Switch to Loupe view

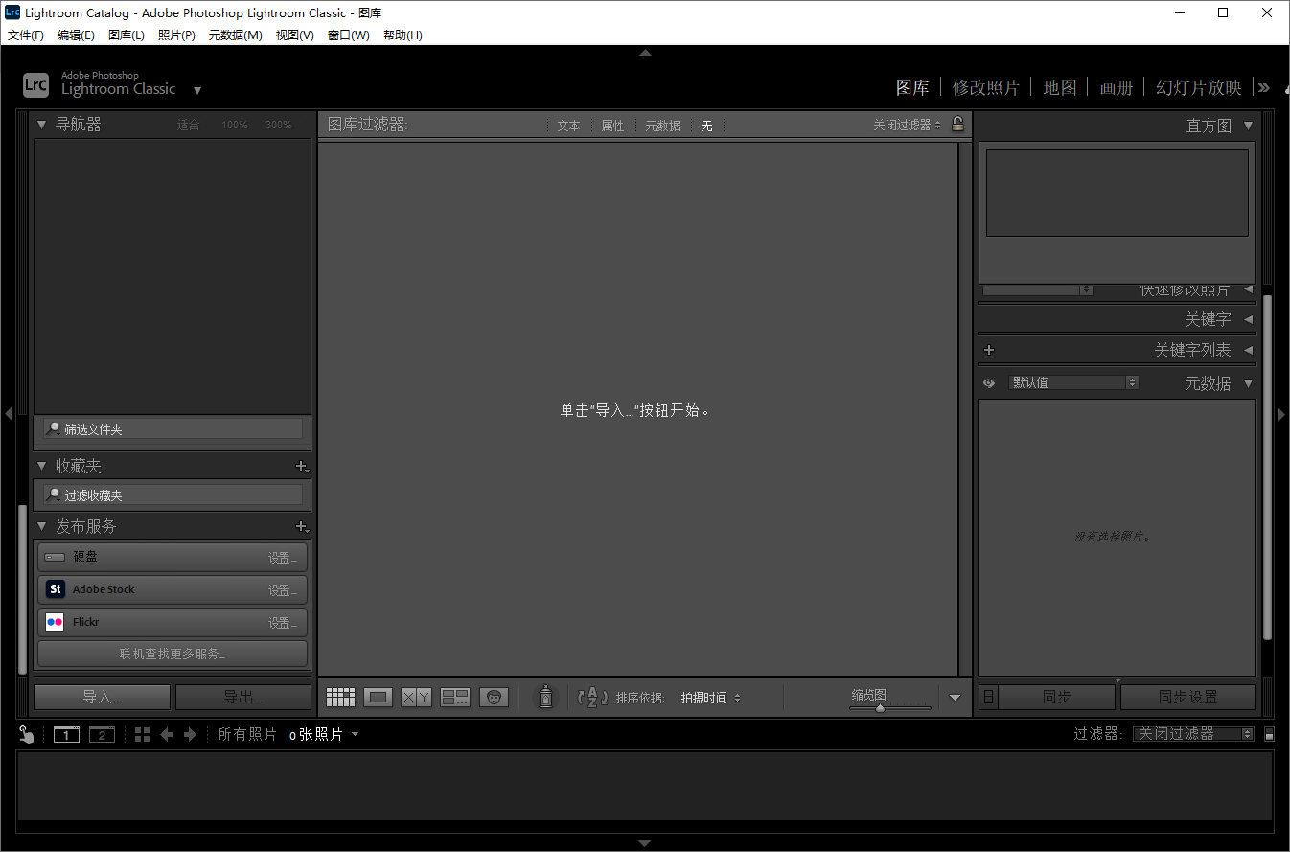(x=378, y=697)
